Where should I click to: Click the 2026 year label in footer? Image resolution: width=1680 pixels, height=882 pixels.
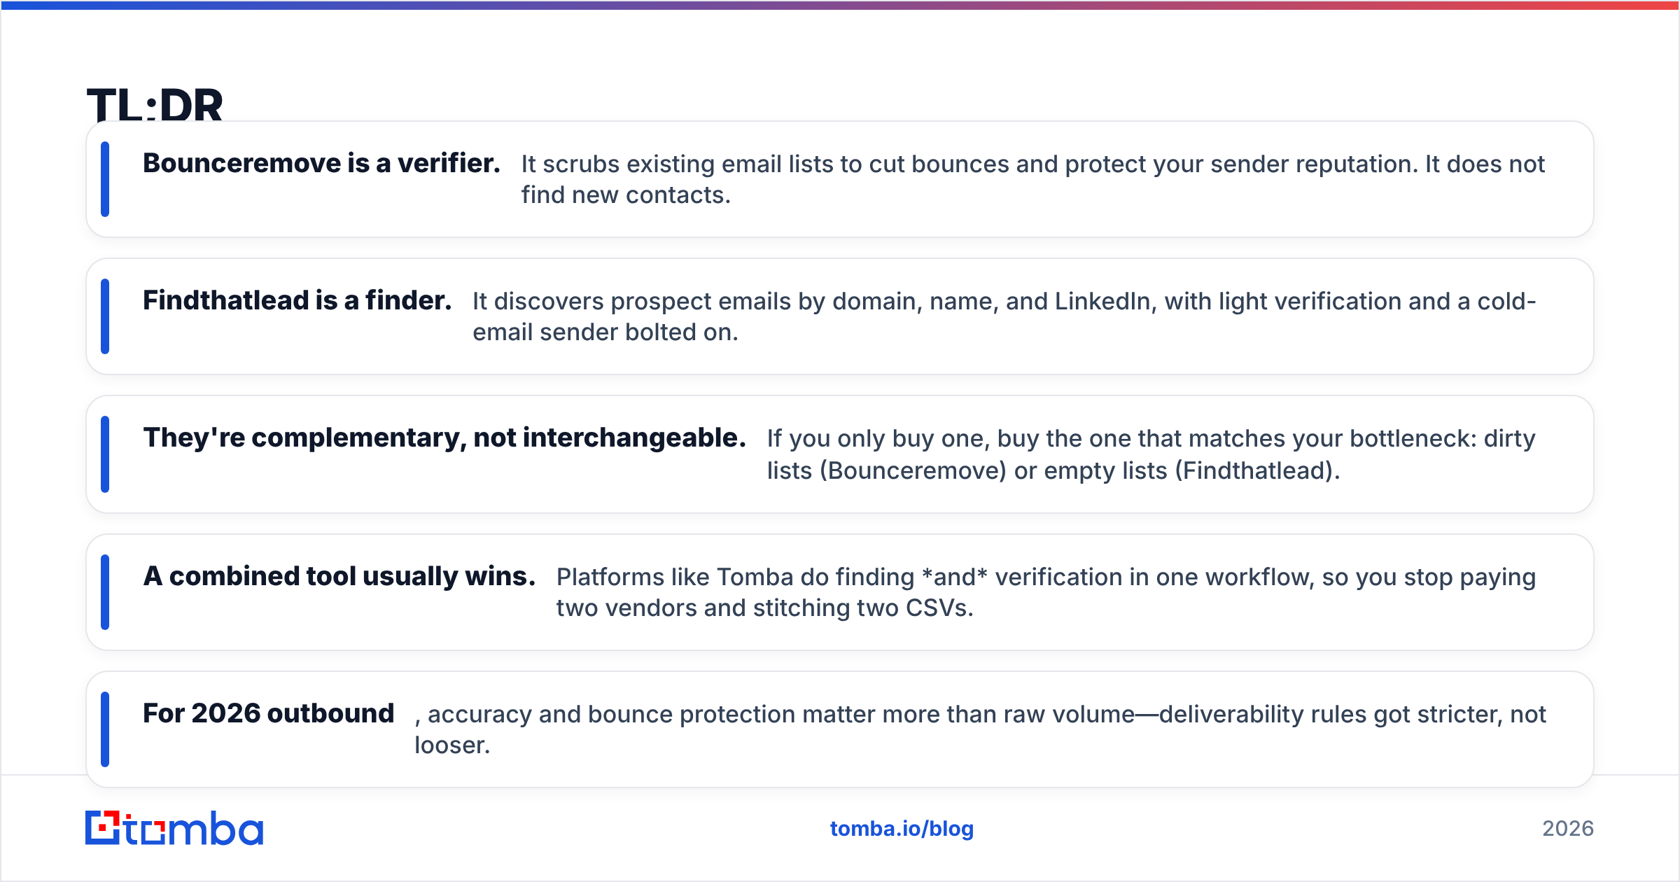point(1568,829)
